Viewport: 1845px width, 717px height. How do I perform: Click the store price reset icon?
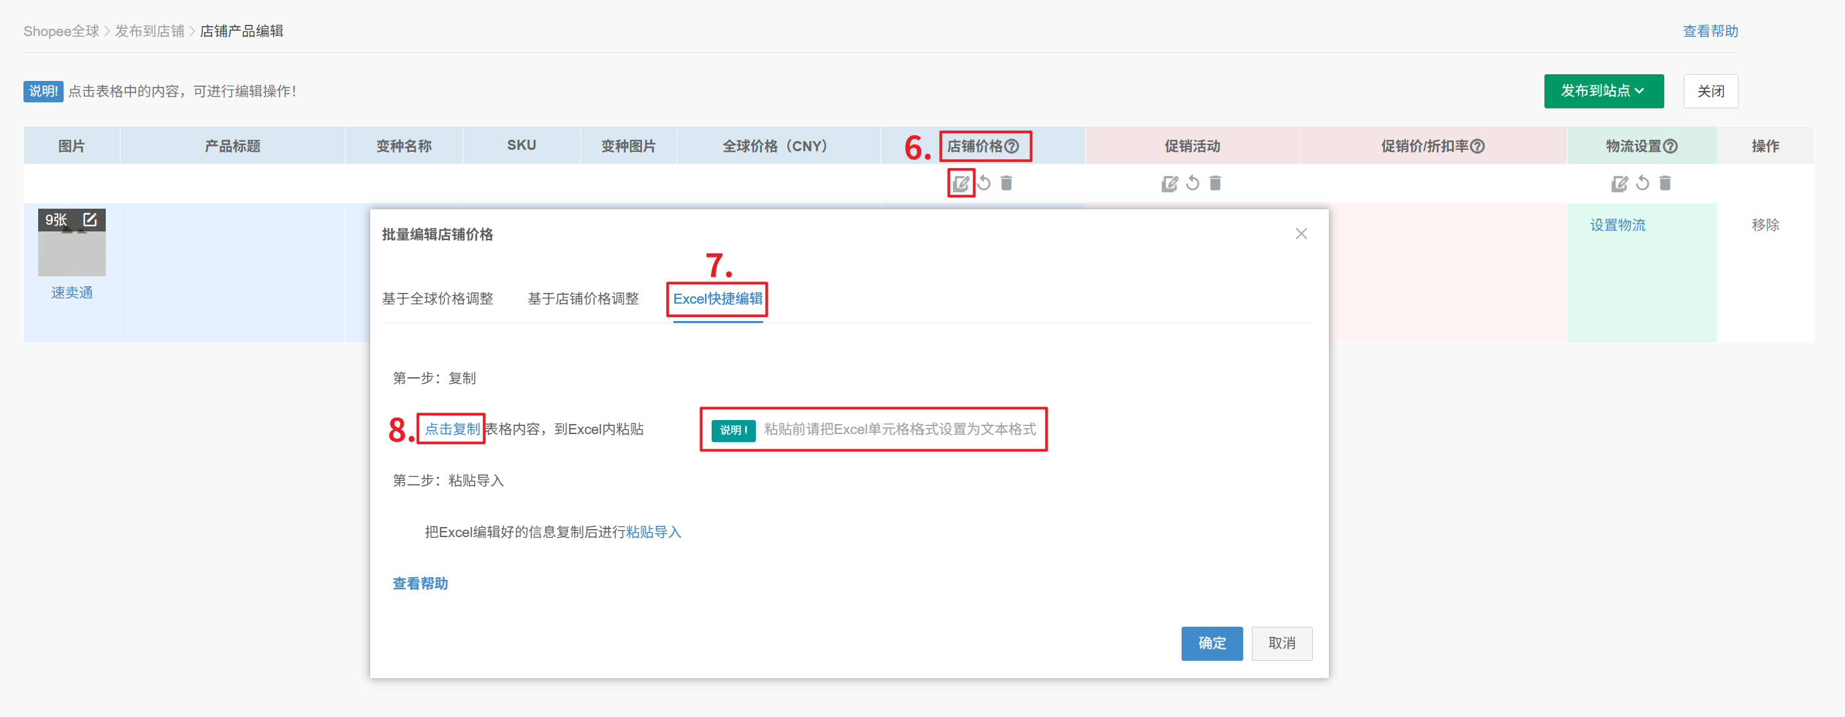coord(984,183)
